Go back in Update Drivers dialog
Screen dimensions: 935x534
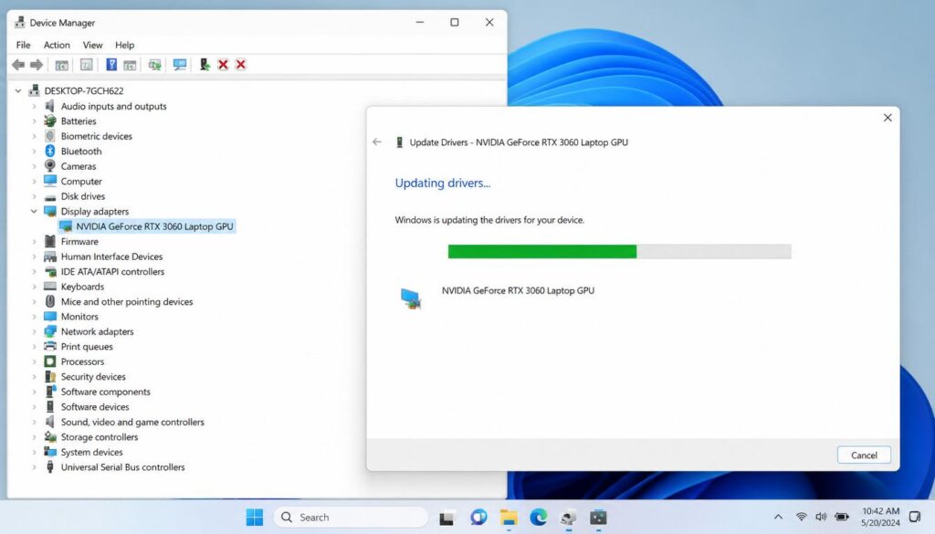(x=377, y=141)
